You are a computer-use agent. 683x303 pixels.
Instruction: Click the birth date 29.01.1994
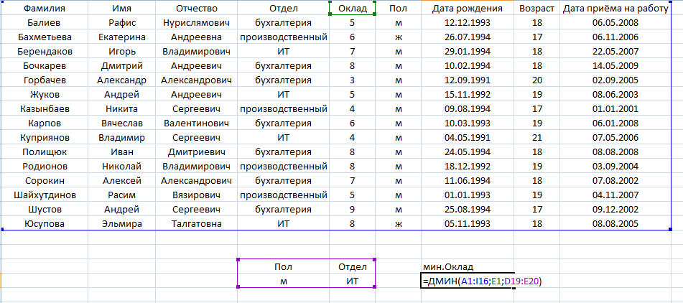pos(468,52)
